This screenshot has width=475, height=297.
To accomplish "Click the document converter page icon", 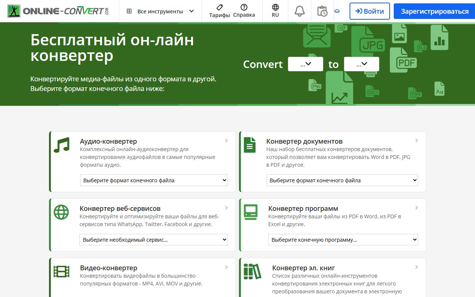I will click(x=250, y=145).
